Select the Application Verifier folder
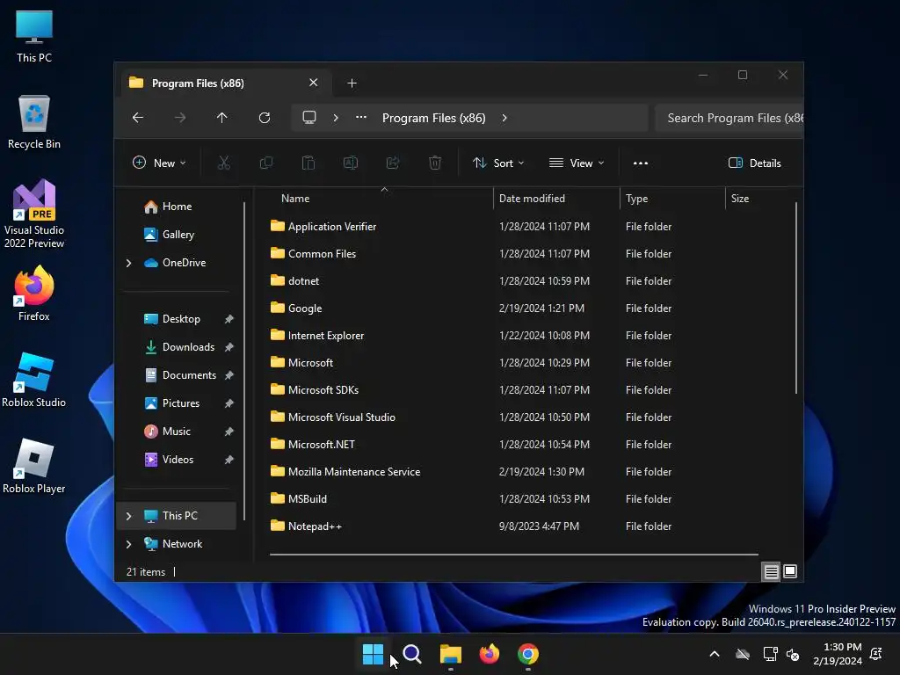900x675 pixels. point(332,227)
